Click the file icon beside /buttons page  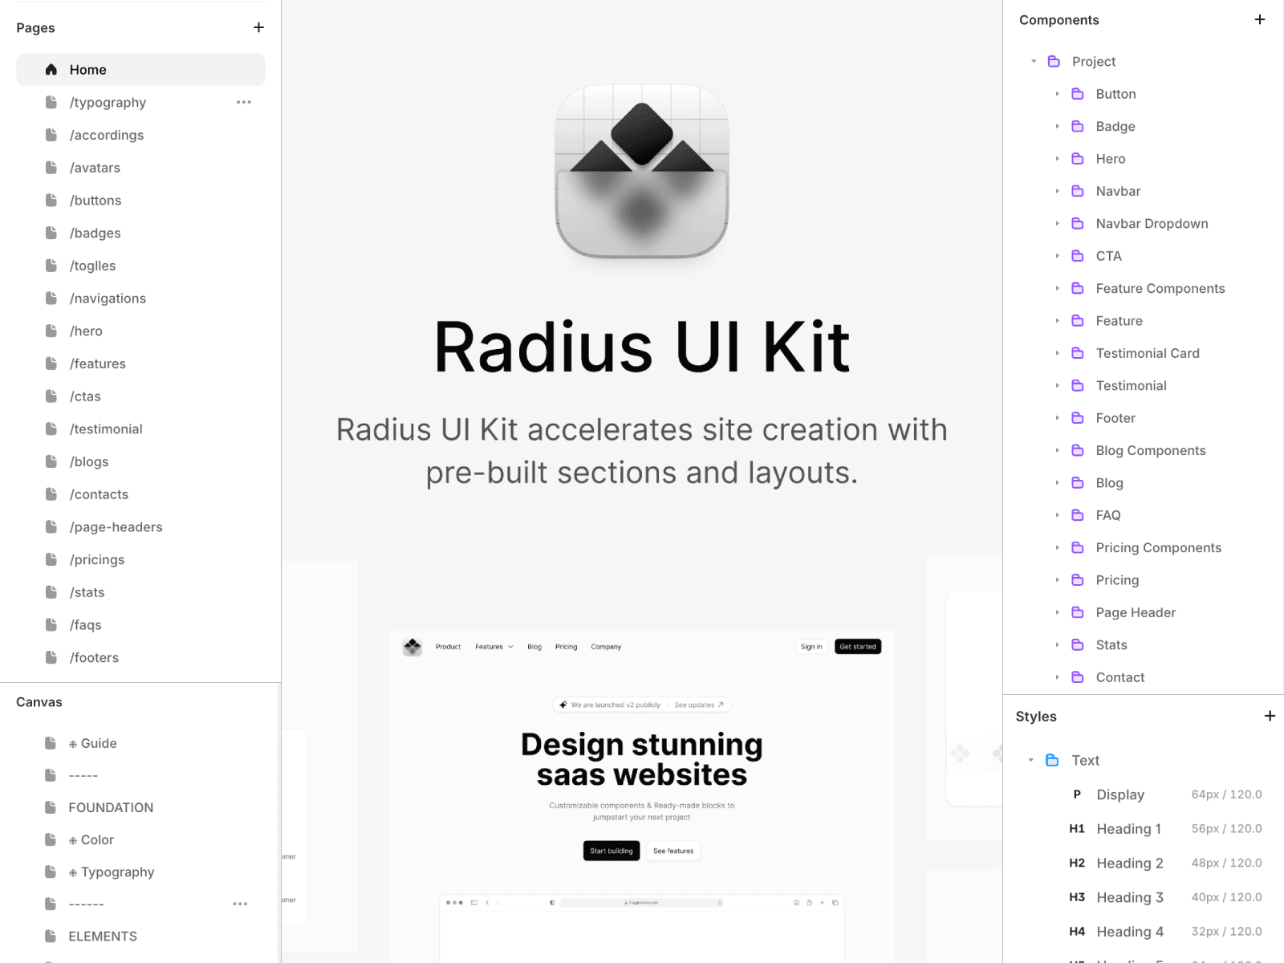pos(51,200)
